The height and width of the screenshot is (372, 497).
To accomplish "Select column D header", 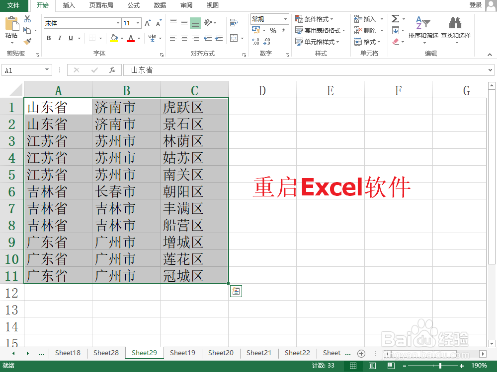I will pos(262,90).
